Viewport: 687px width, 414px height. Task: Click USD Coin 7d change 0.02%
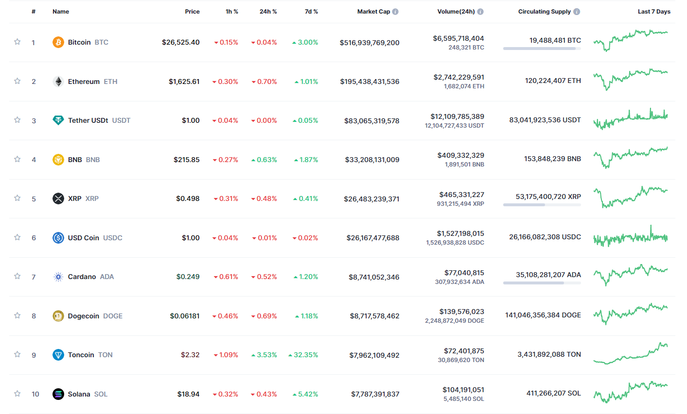(305, 238)
